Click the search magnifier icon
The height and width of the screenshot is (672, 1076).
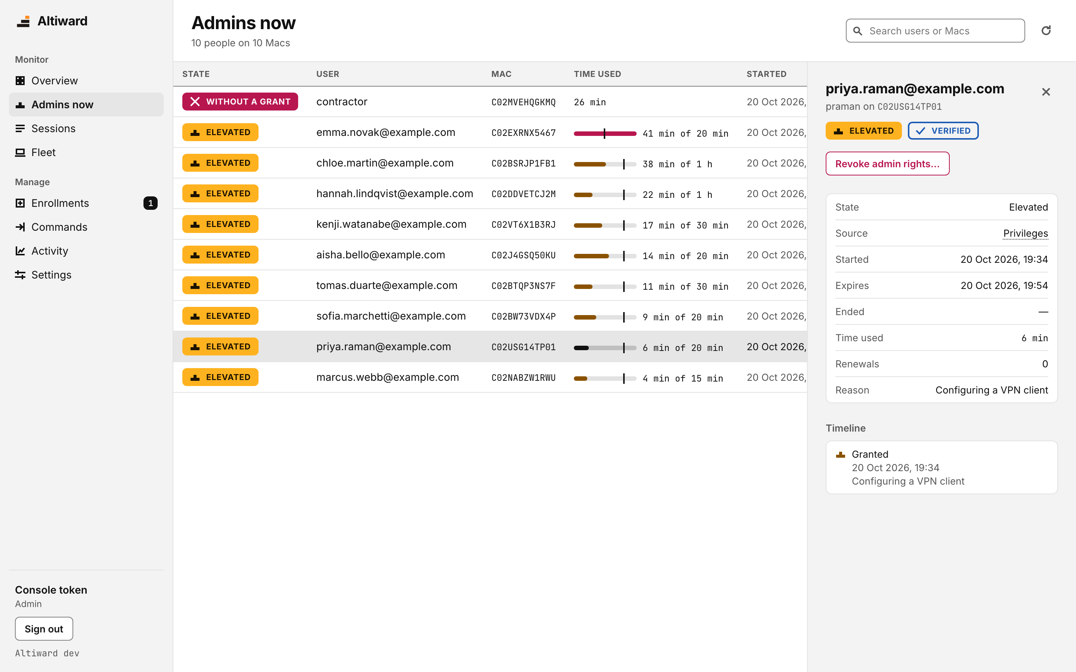858,31
